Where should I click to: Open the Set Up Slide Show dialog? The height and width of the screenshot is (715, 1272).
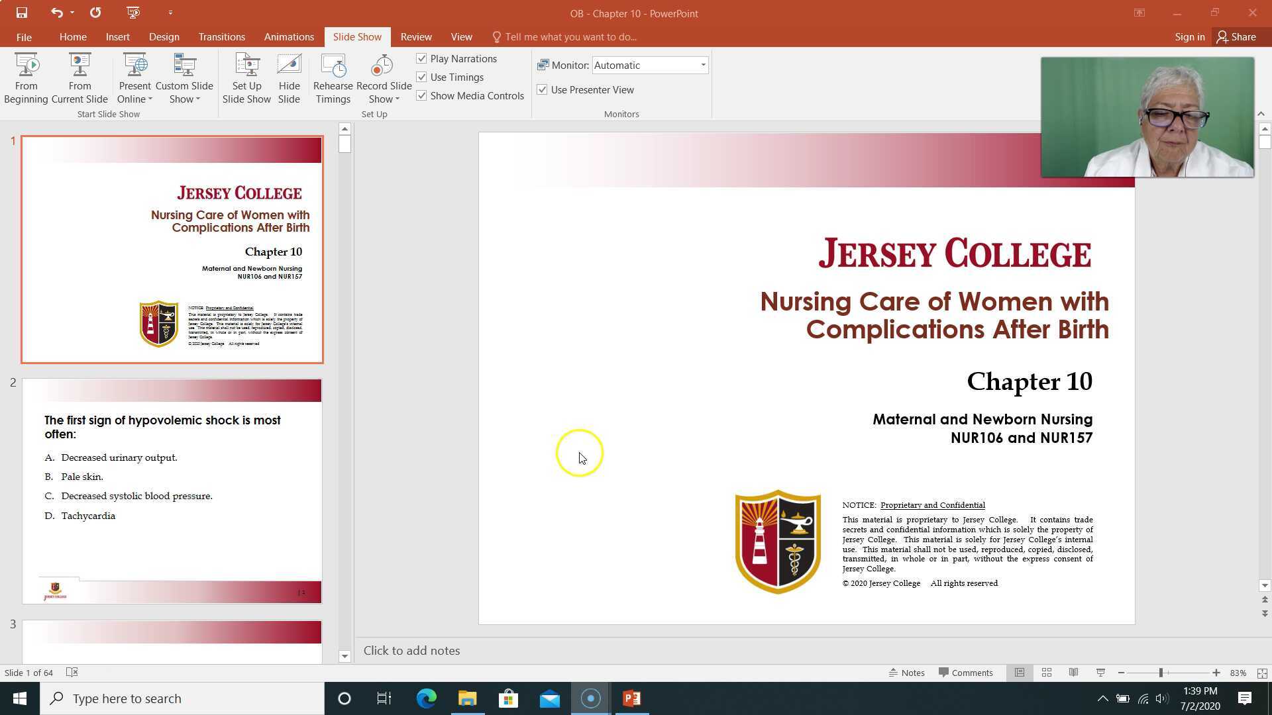[x=246, y=78]
